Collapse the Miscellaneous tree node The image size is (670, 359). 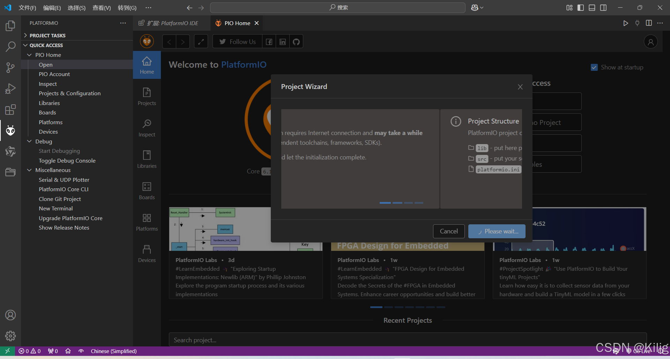(x=29, y=170)
